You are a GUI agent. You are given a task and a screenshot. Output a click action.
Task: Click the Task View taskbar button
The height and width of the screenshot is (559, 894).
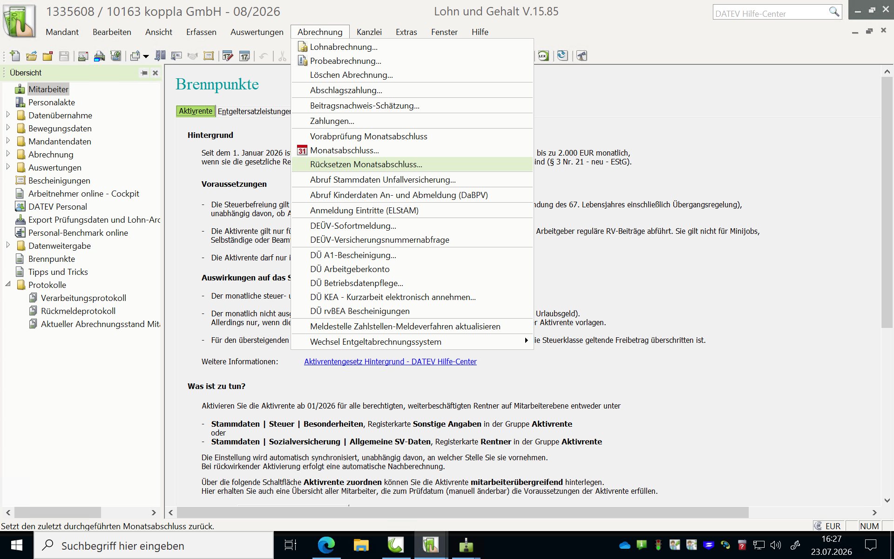[290, 545]
